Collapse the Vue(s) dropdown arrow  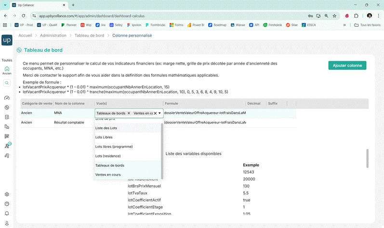159,113
